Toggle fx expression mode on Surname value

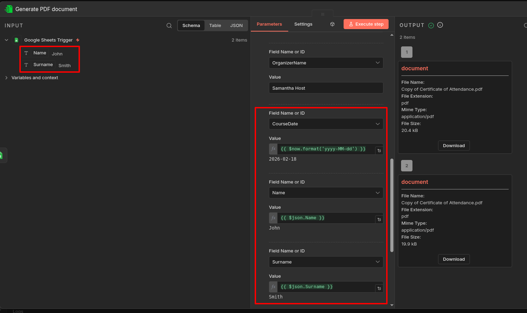point(273,287)
